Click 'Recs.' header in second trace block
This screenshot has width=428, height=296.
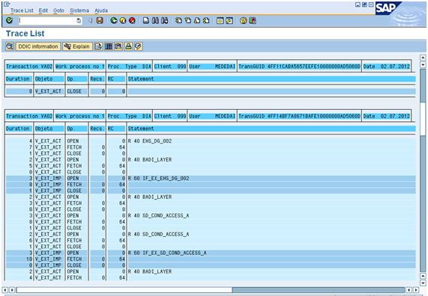97,129
